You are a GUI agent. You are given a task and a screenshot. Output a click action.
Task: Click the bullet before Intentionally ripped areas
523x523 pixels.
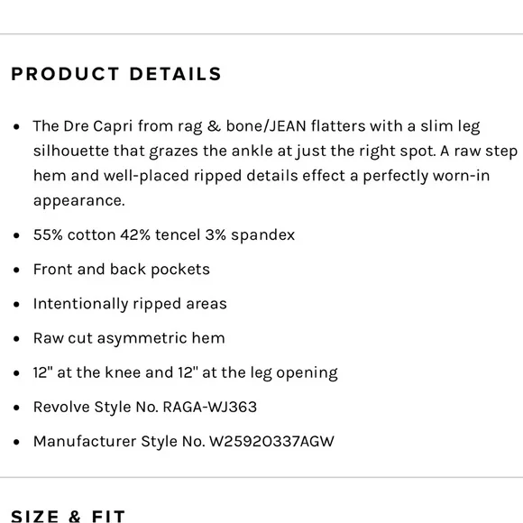click(16, 304)
